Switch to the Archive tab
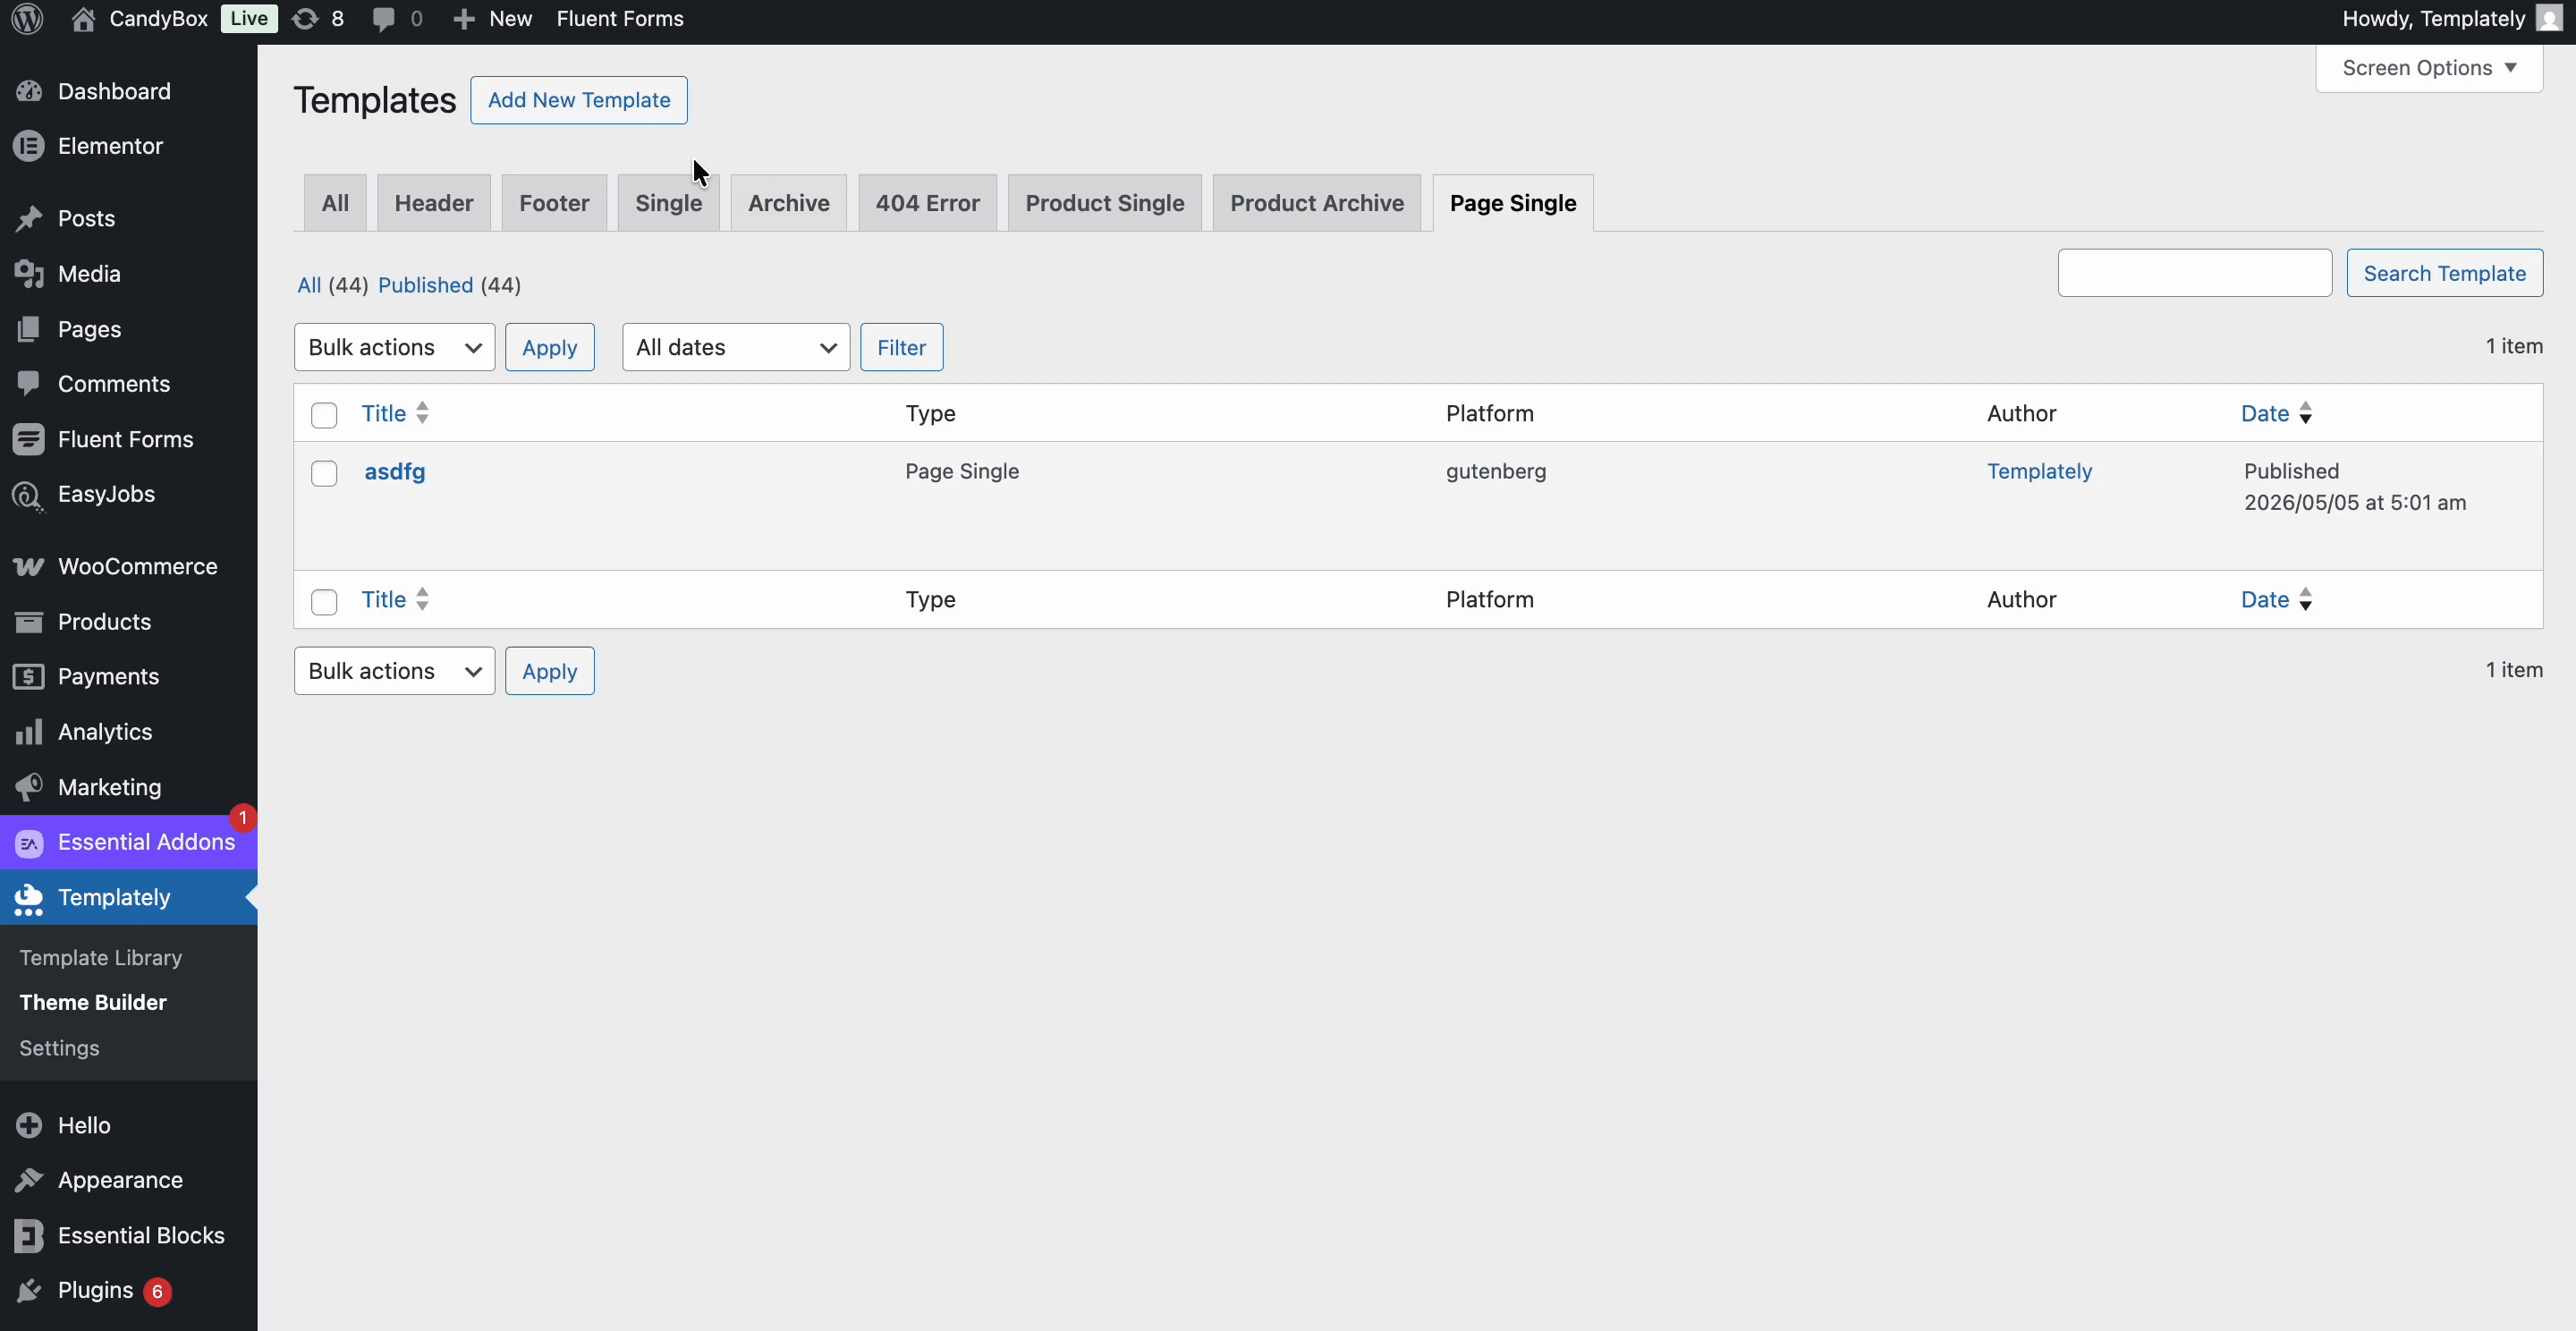This screenshot has width=2576, height=1331. (789, 203)
